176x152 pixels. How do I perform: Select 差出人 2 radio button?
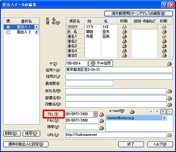(x=8, y=32)
